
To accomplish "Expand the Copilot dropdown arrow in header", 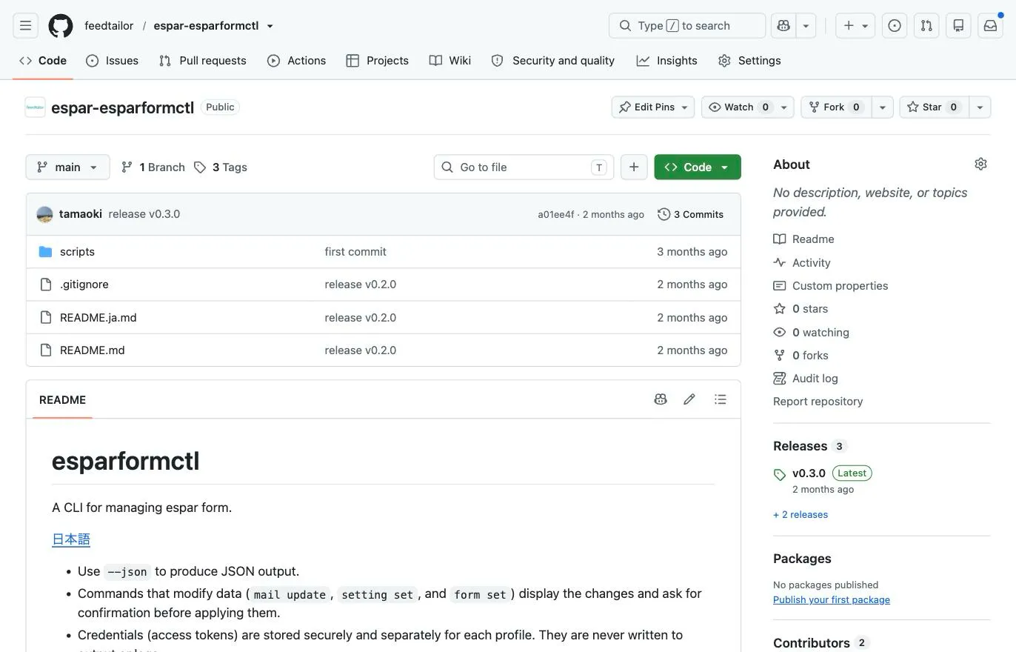I will 806,26.
